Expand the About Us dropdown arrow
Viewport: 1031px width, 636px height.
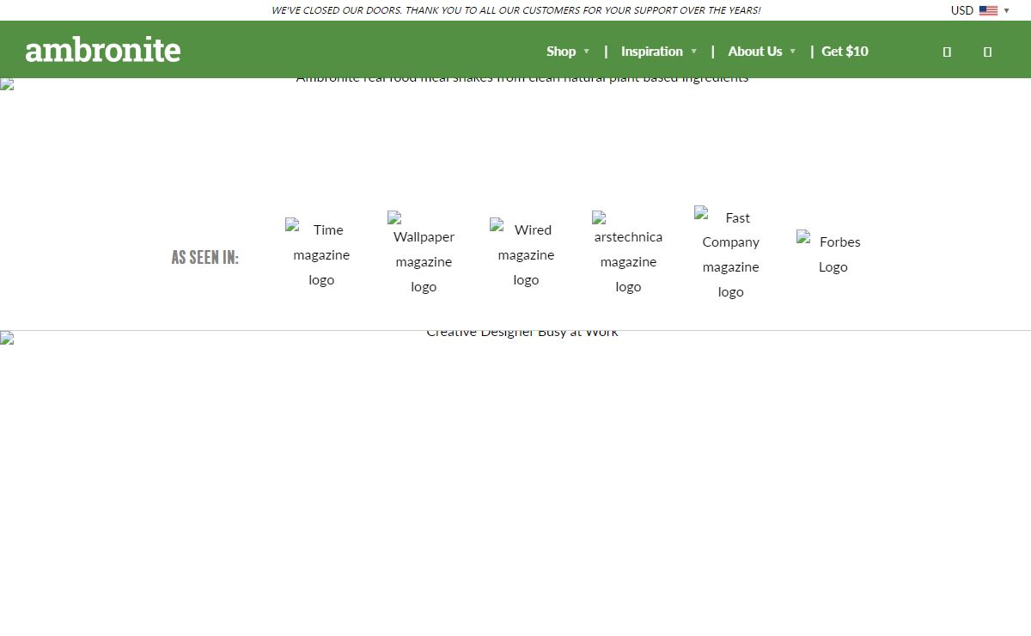pos(792,52)
